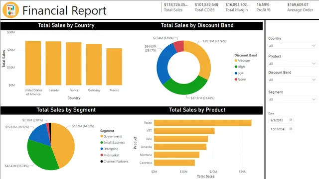Click Low legend swatch in Discount Band
This screenshot has width=319, height=179.
click(236, 73)
